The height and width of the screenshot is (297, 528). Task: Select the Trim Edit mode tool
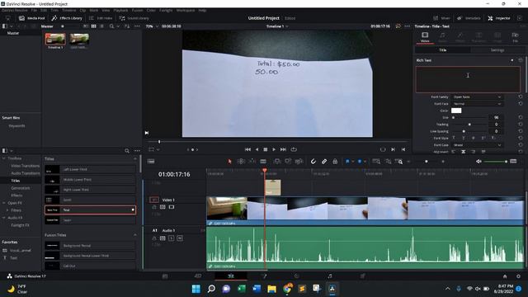(241, 162)
